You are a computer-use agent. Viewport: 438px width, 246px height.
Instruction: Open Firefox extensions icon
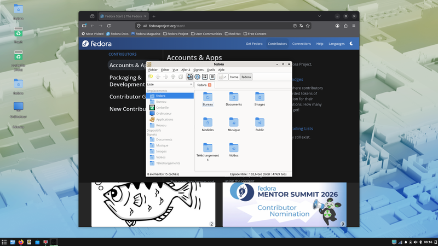coord(345,26)
